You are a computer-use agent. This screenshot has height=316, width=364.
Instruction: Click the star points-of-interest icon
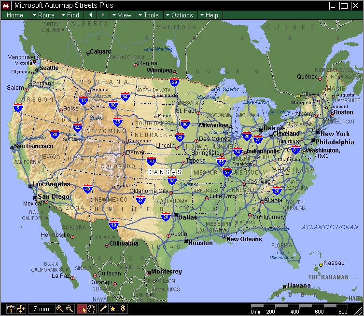113,309
